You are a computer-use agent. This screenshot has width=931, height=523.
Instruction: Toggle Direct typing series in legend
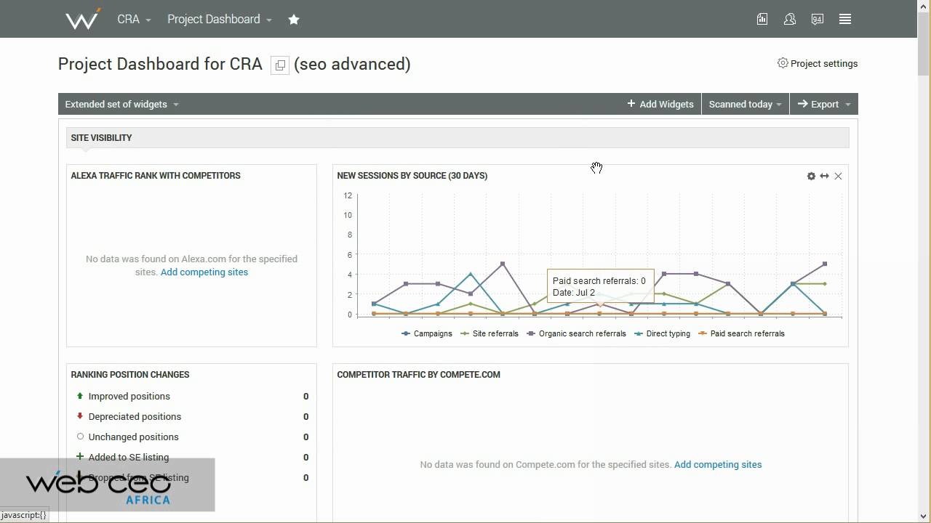coord(663,333)
